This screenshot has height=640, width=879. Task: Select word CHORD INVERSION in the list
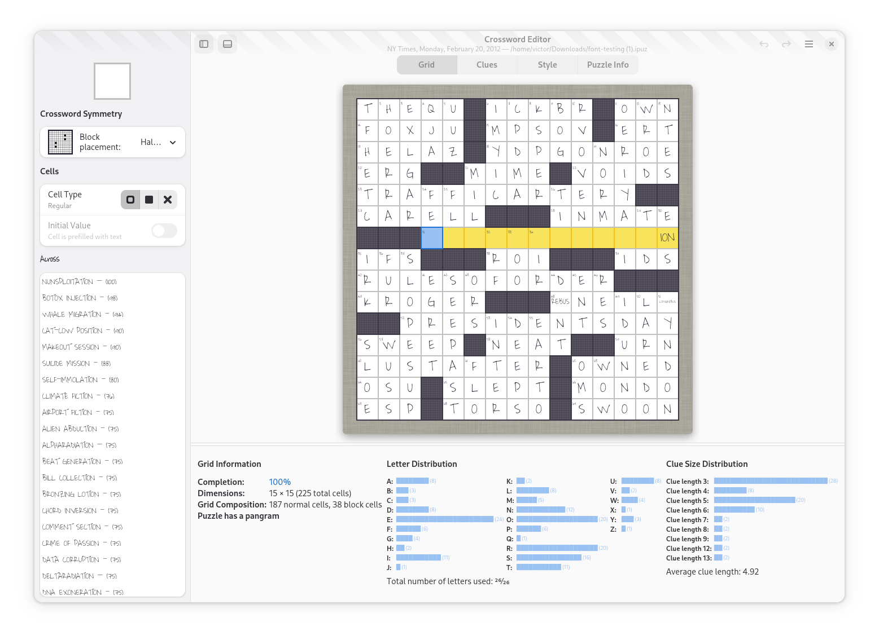(112, 510)
